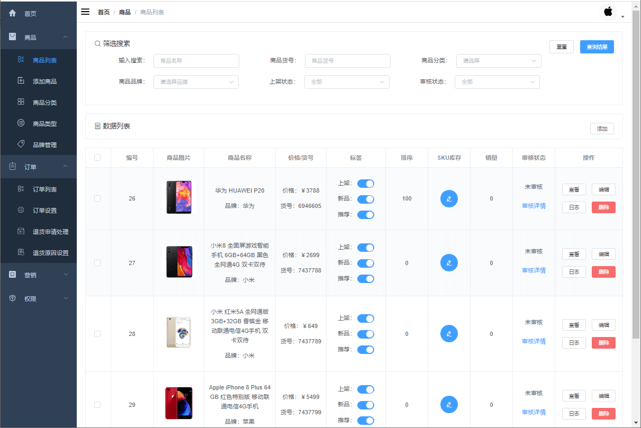
Task: Click the 添加 button above table
Action: click(602, 129)
